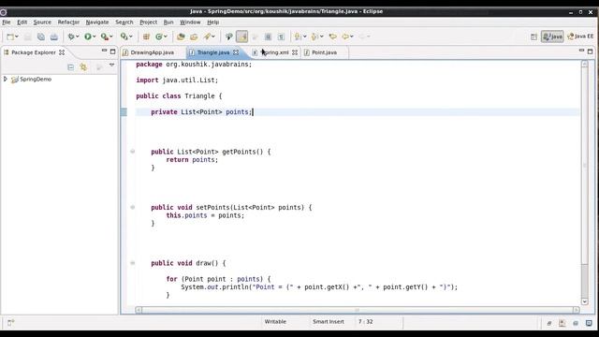Switch to the DrawingApp.java tab
599x337 pixels.
click(x=148, y=52)
